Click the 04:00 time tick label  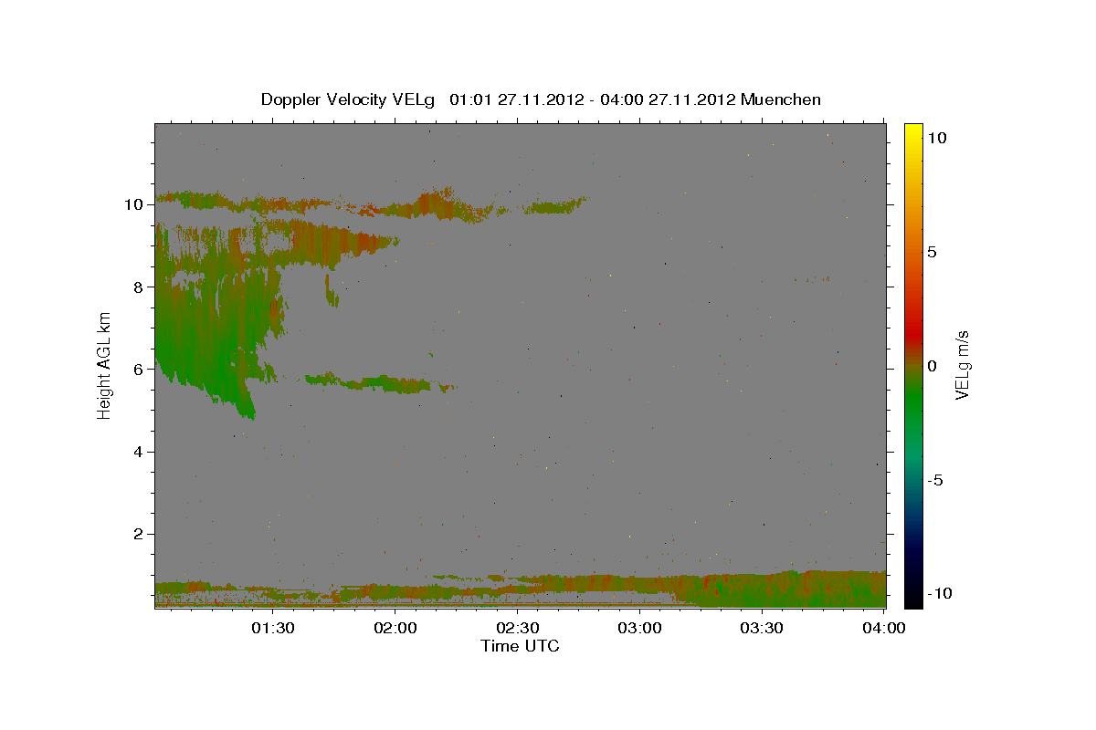click(x=884, y=628)
